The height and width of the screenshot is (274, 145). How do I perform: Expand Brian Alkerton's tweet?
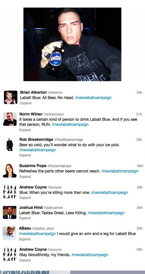pos(26,103)
